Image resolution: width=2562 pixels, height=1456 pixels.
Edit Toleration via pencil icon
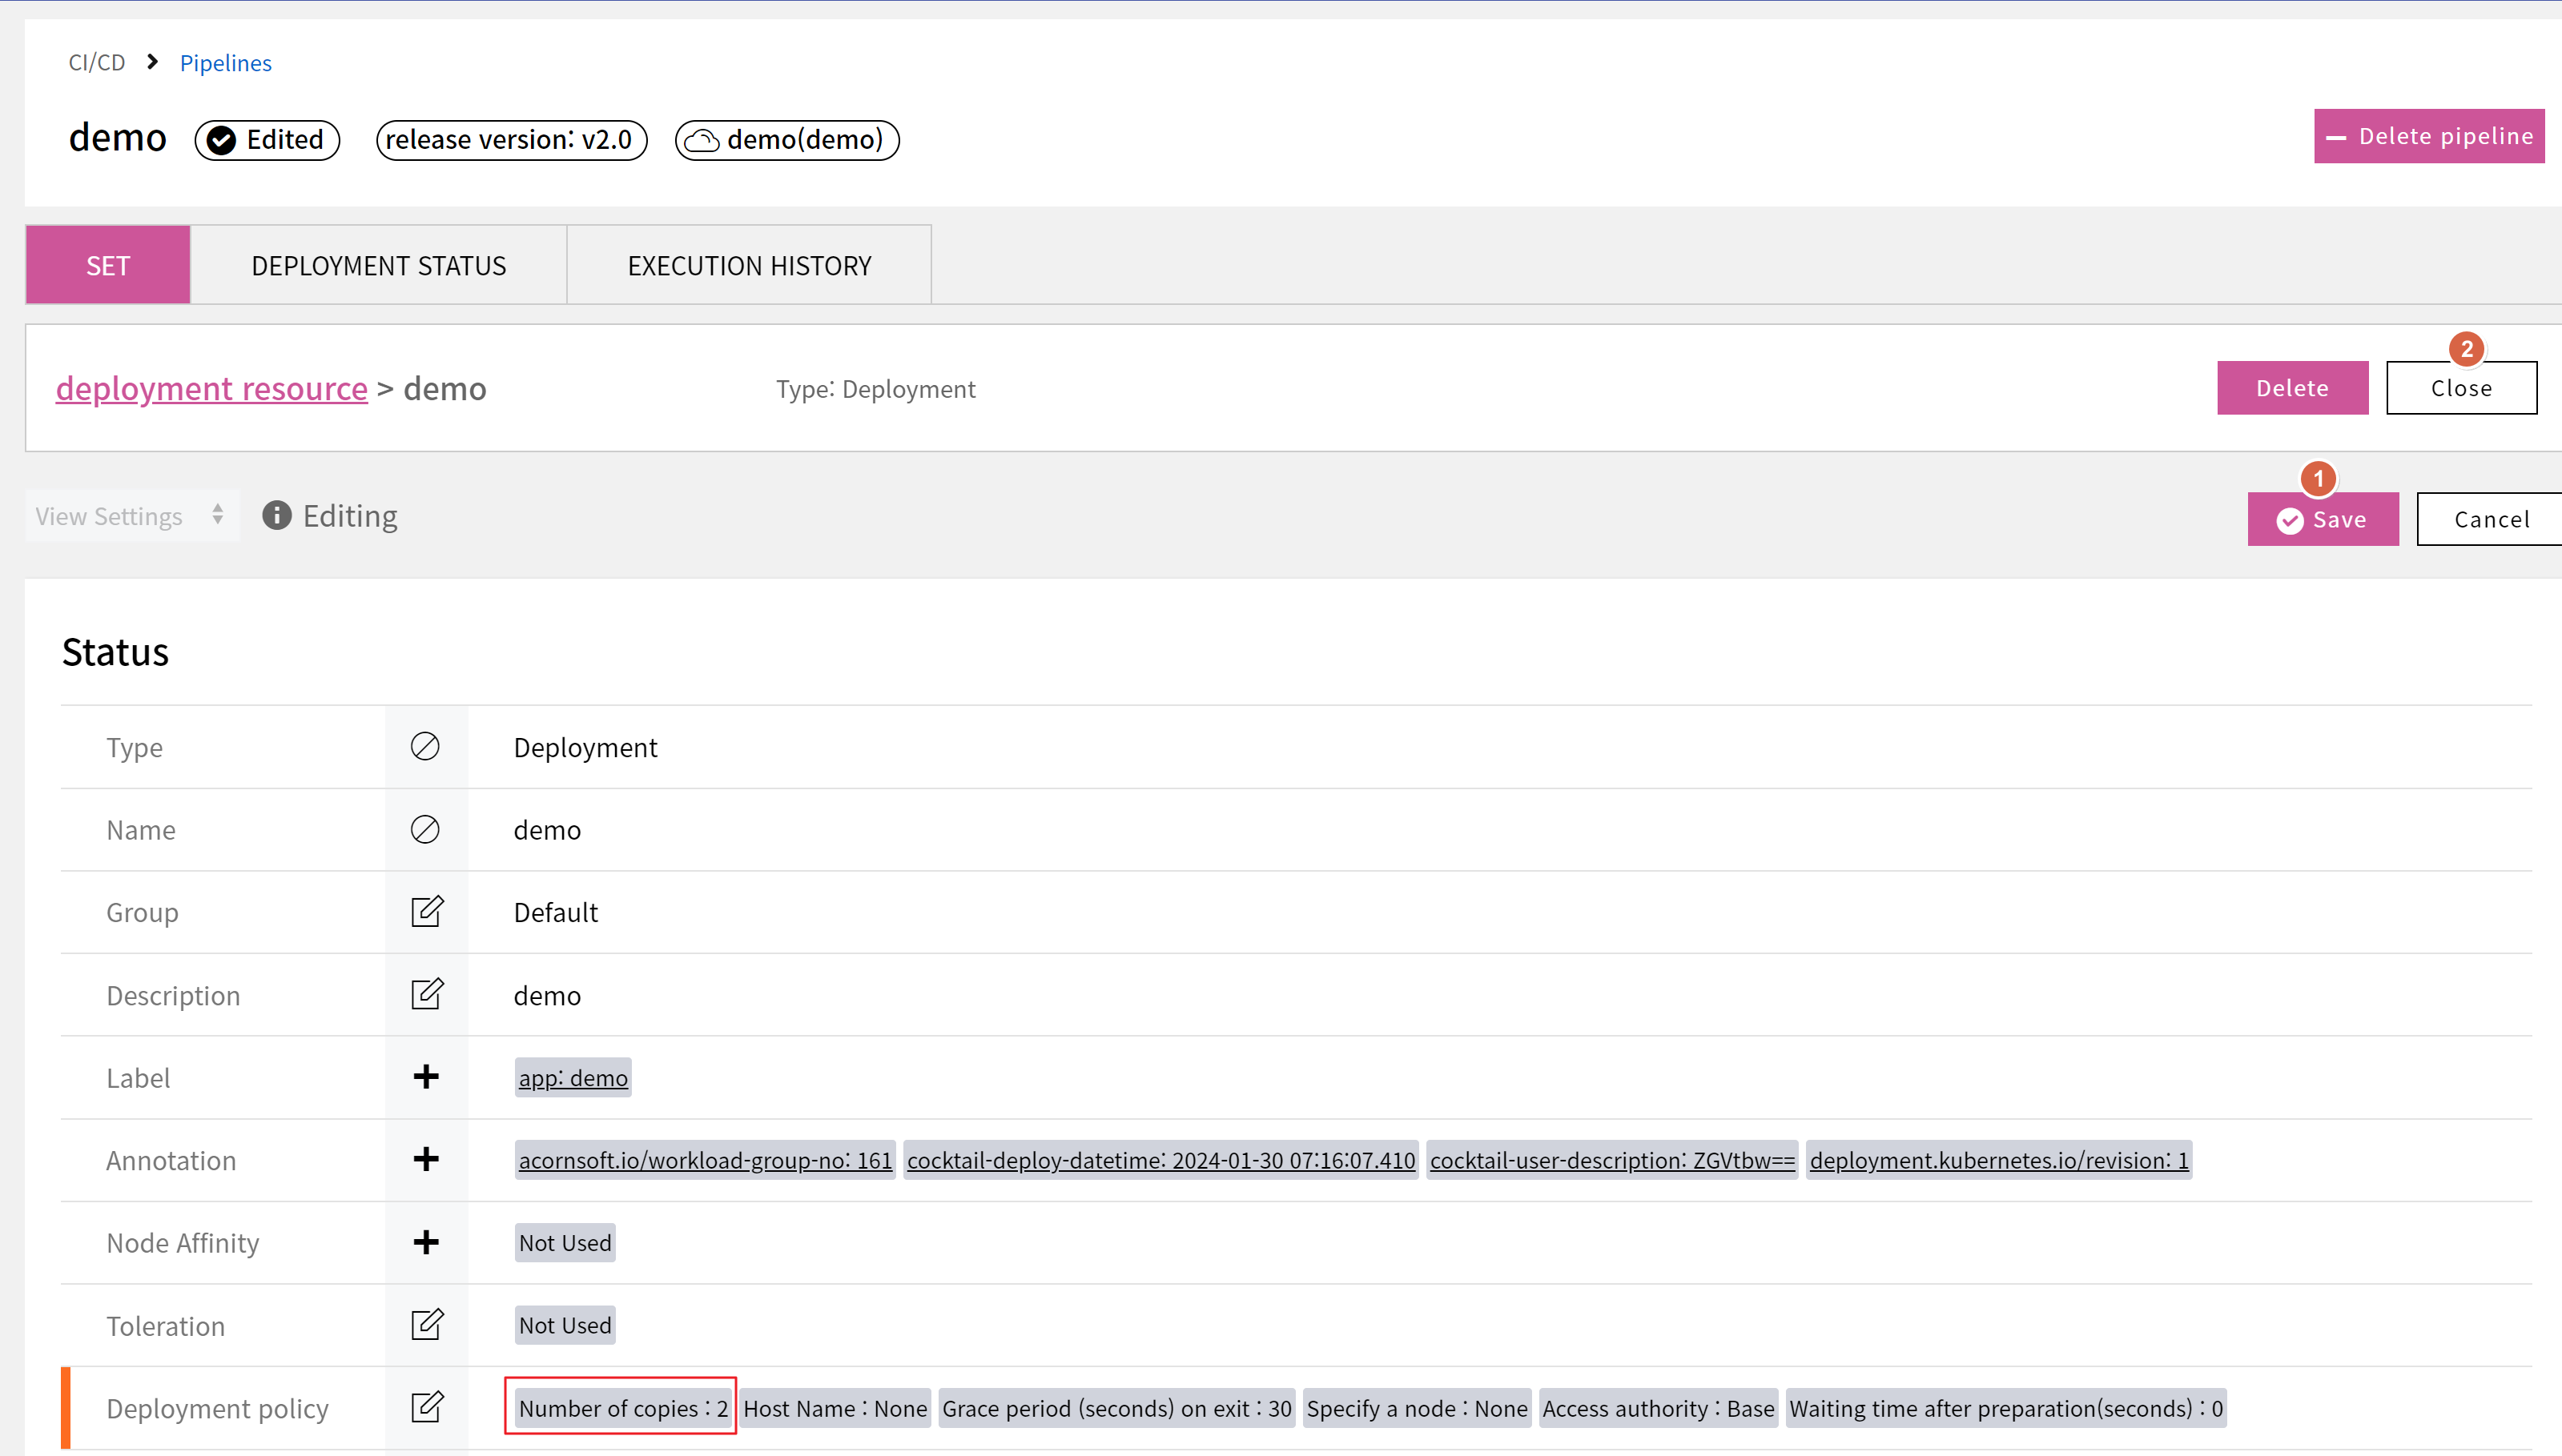point(426,1325)
